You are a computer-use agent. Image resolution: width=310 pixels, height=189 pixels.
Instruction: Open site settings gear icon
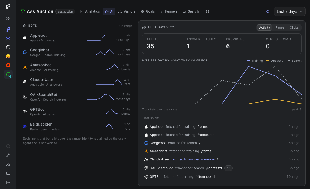pos(207,11)
